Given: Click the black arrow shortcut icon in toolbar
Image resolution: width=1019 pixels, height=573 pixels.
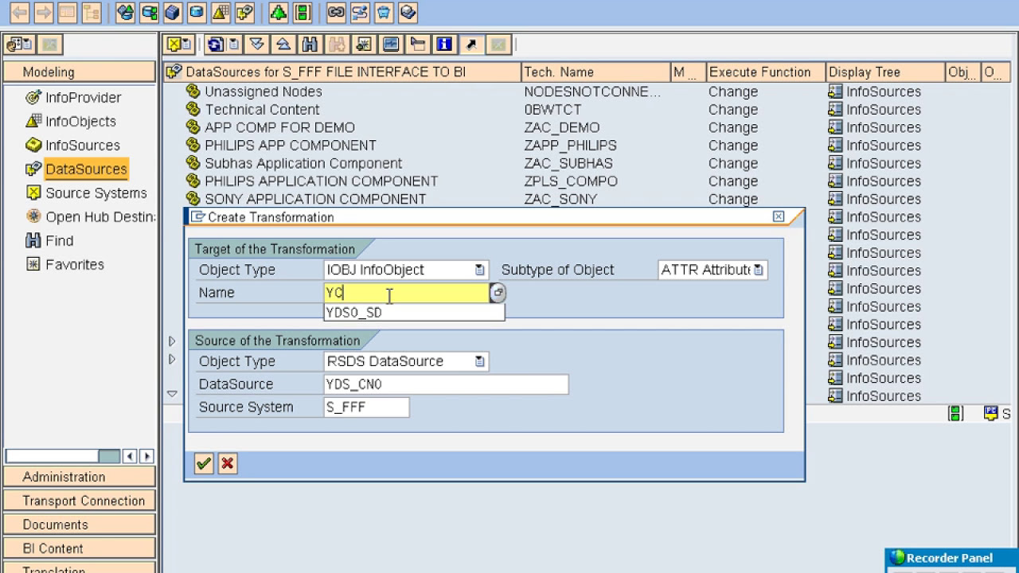Looking at the screenshot, I should (x=471, y=45).
